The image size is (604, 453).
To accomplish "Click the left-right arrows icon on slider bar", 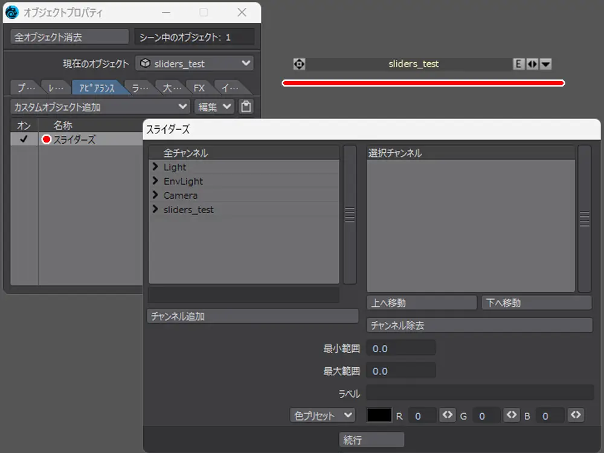I will click(532, 64).
